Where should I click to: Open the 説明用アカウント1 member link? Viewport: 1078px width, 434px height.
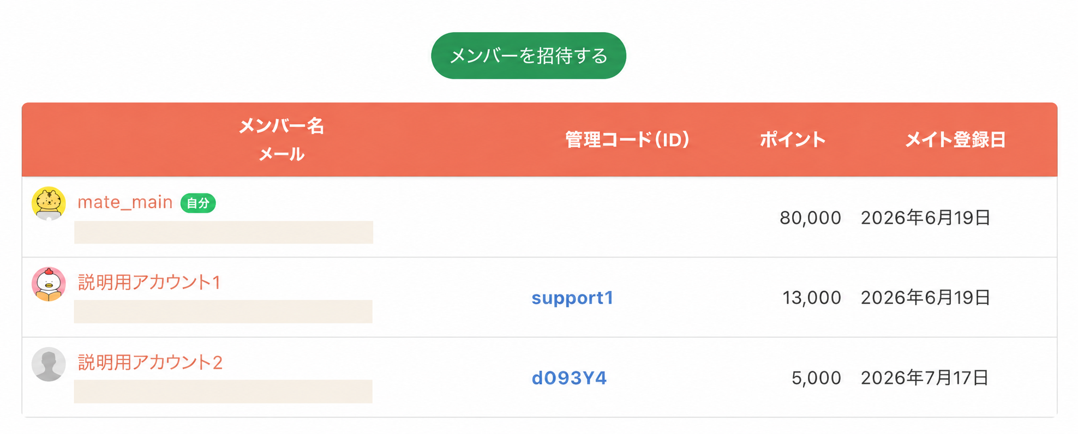149,282
